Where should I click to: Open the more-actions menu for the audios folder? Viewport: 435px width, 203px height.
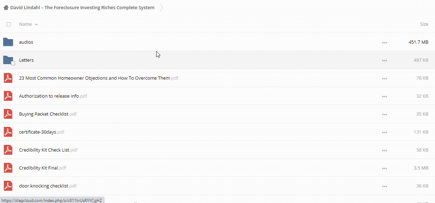click(384, 42)
